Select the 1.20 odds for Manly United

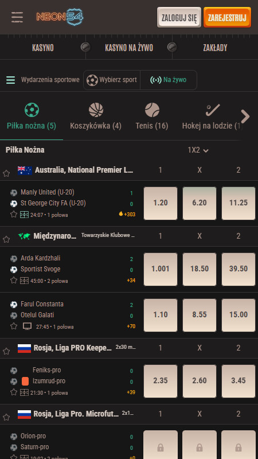(161, 203)
